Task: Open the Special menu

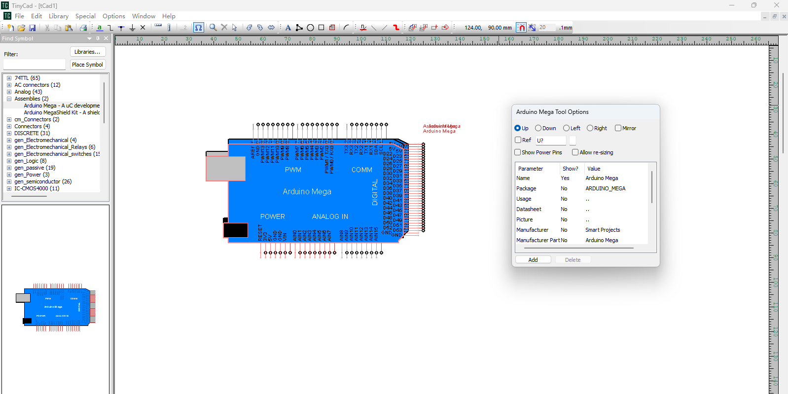Action: pyautogui.click(x=85, y=16)
